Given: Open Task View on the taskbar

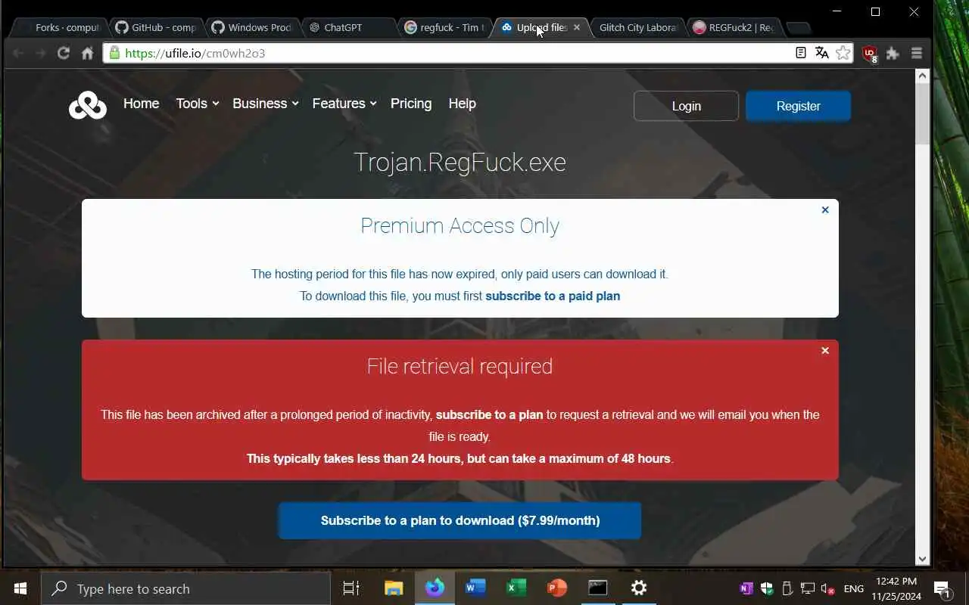Looking at the screenshot, I should coord(351,588).
